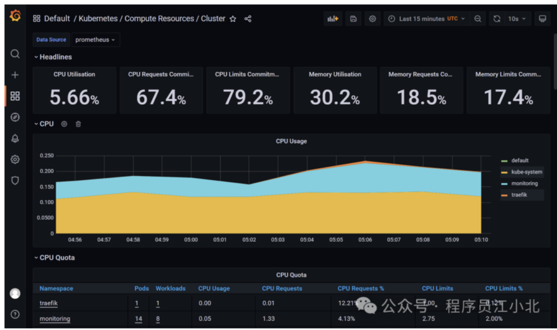The height and width of the screenshot is (330, 557).
Task: Collapse the Headlines row
Action: [x=52, y=57]
